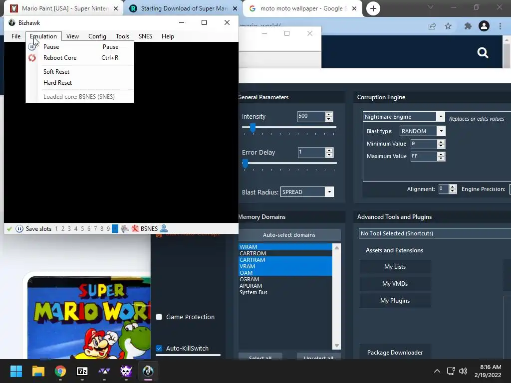This screenshot has width=511, height=383.
Task: Click the Bizhawk icon in taskbar
Action: [x=148, y=371]
